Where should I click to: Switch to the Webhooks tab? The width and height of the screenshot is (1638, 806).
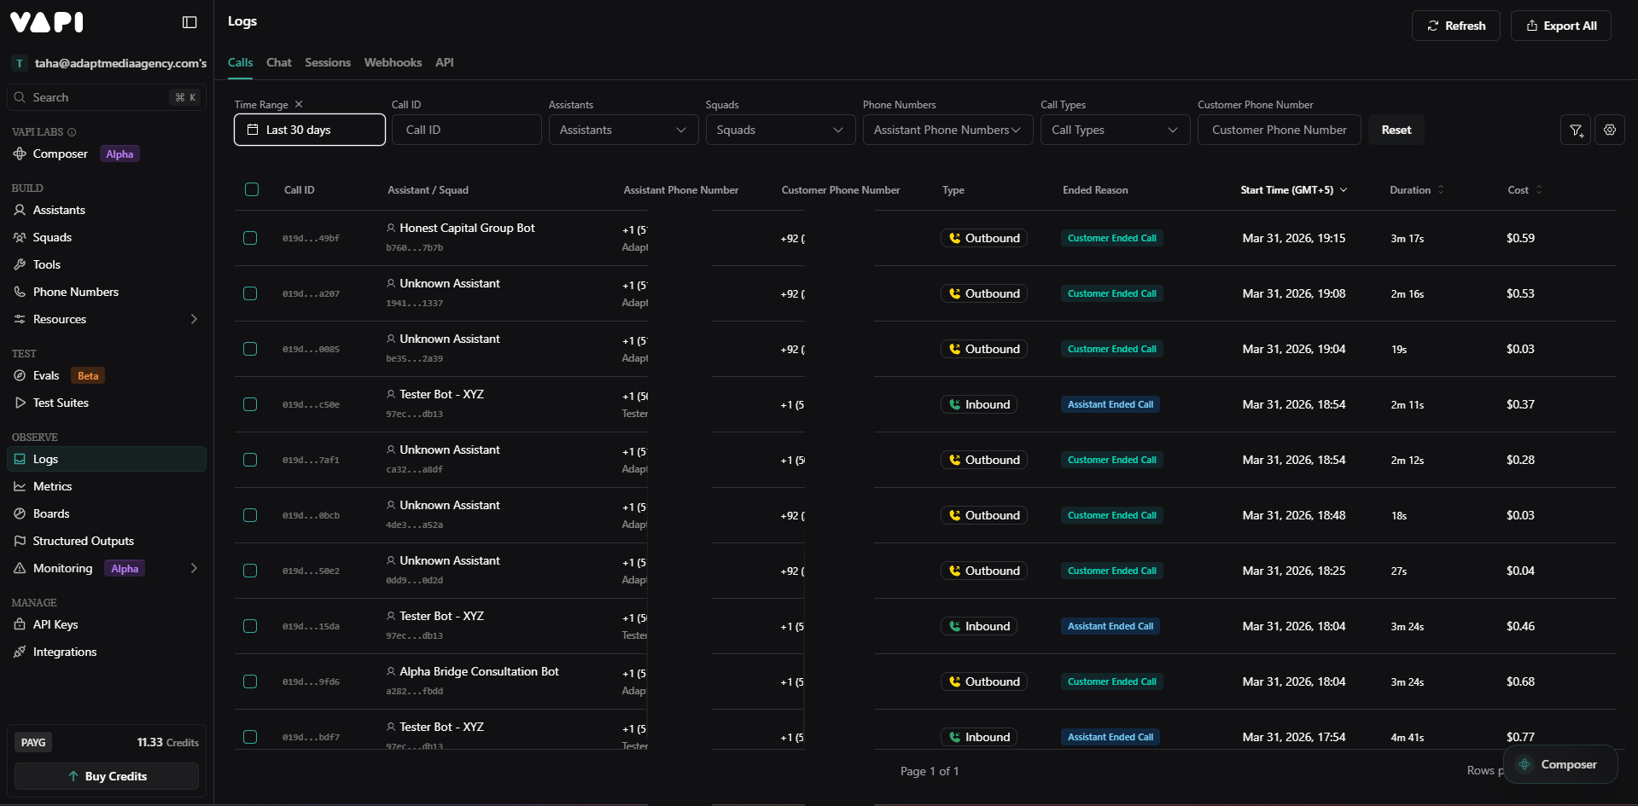(393, 62)
